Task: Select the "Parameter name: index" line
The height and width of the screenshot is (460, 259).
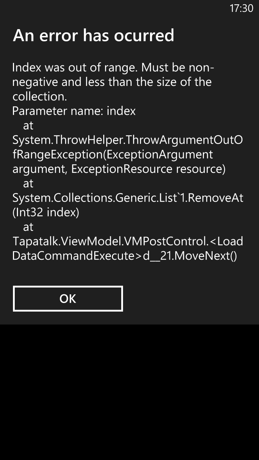Action: pyautogui.click(x=74, y=111)
